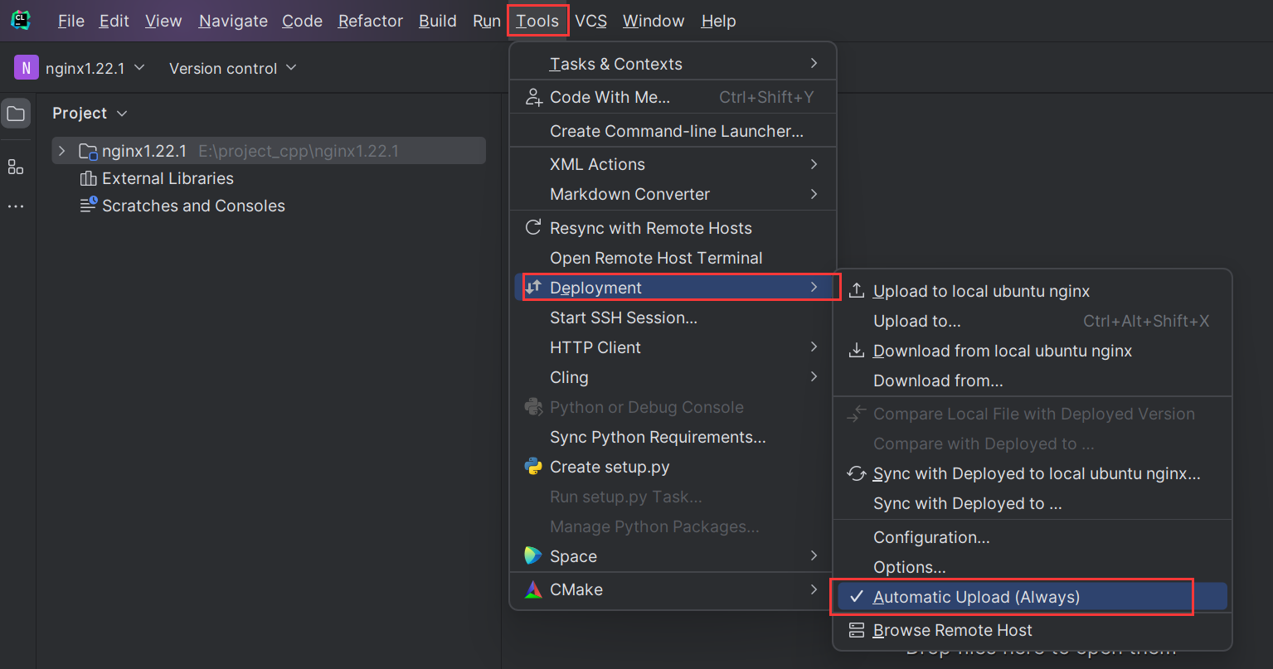The height and width of the screenshot is (669, 1273).
Task: Click the nginx1.22.1 folder icon in tree
Action: (x=88, y=151)
